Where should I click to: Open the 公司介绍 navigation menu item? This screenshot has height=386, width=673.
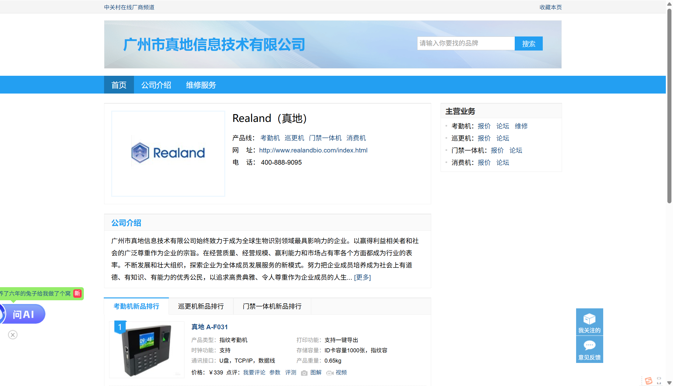point(156,85)
